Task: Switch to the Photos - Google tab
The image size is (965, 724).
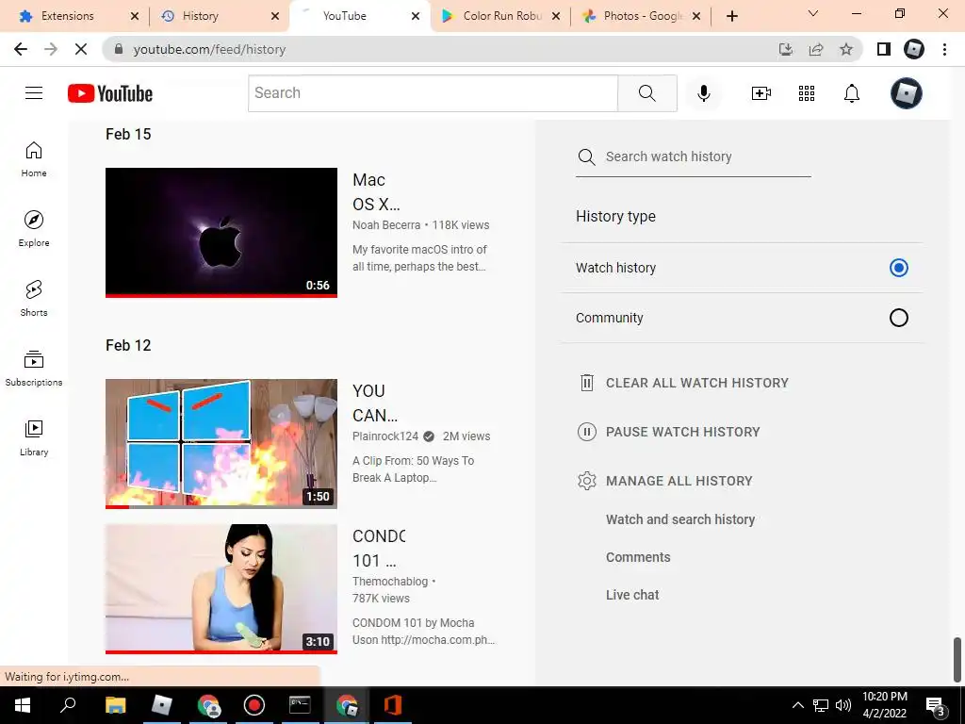Action: click(x=643, y=16)
